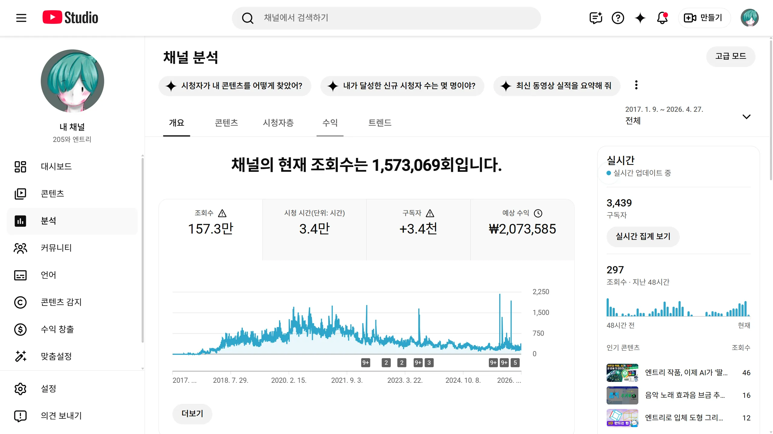
Task: Click the 만들기 create button
Action: coord(704,18)
